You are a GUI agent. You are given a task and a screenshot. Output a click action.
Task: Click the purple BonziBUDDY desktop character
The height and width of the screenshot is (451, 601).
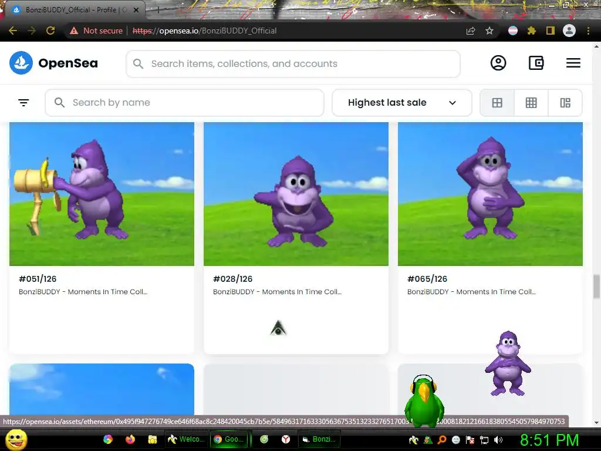point(508,364)
